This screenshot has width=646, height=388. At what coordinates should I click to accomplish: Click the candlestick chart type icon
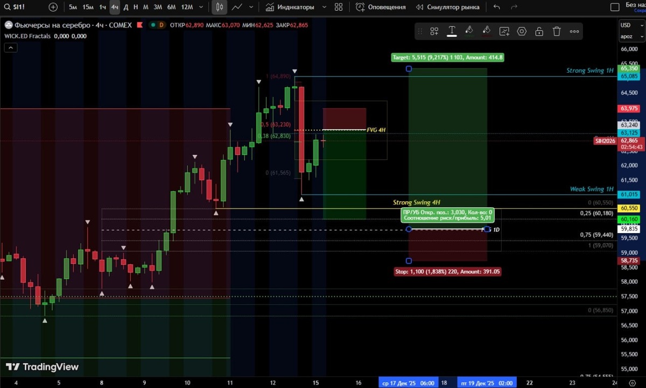tap(219, 7)
